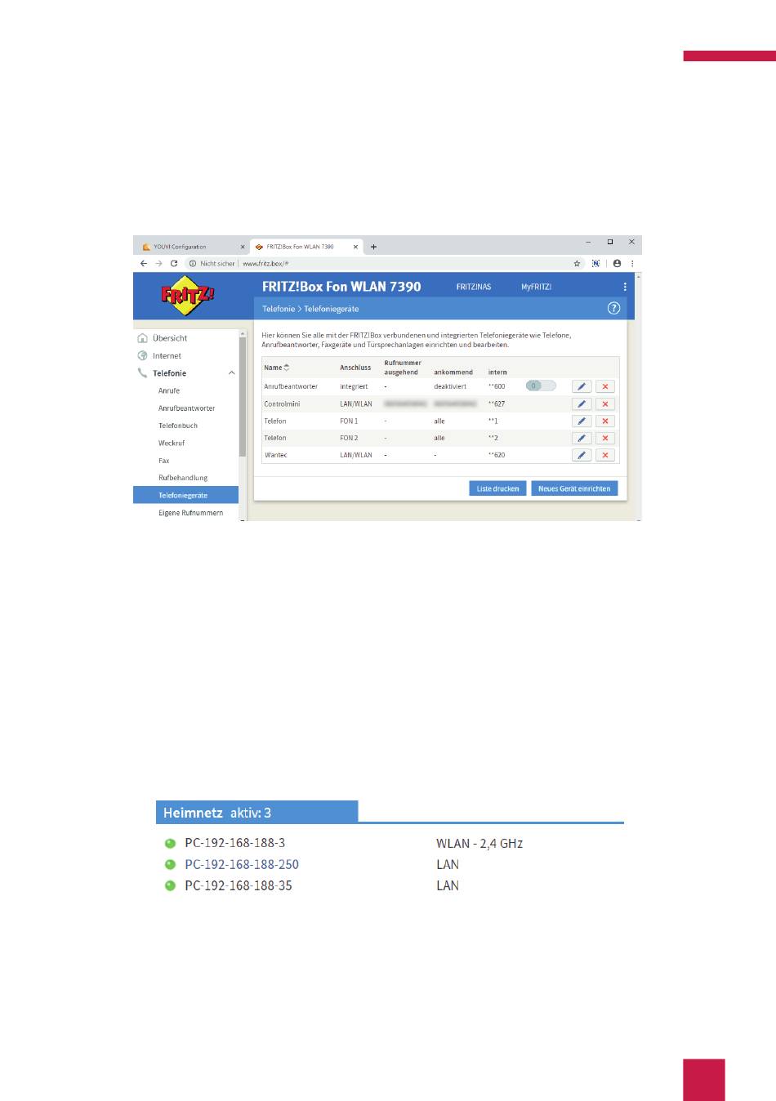776x1101 pixels.
Task: Delete the Wantec device entry
Action: point(605,455)
